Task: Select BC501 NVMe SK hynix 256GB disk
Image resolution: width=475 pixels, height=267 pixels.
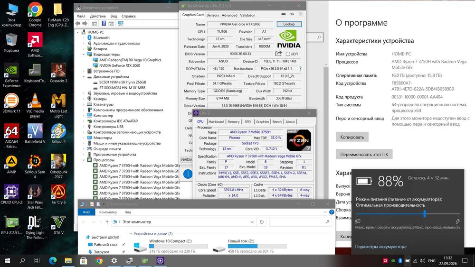Action: [123, 82]
